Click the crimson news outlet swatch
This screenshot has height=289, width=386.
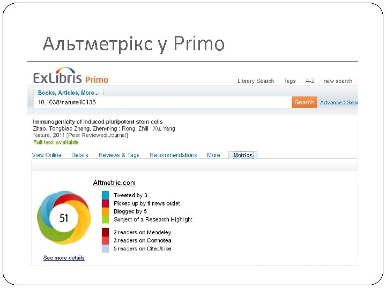click(106, 203)
